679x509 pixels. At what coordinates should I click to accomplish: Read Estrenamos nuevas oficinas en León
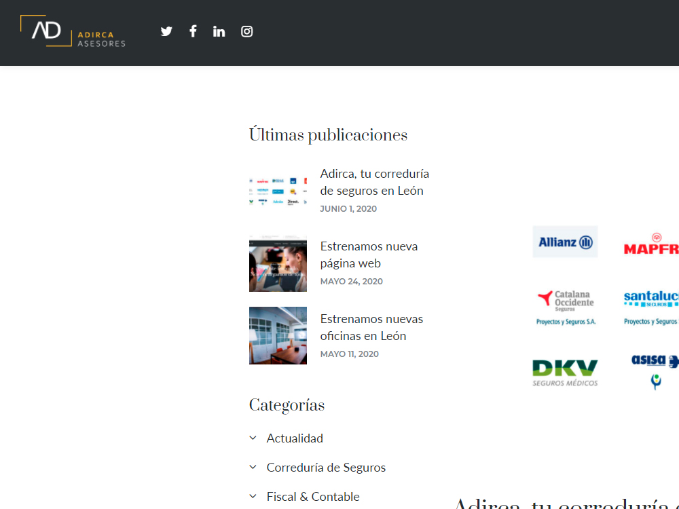click(371, 327)
